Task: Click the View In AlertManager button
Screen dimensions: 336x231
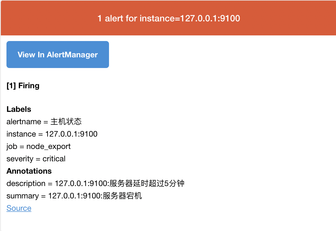Action: click(58, 55)
